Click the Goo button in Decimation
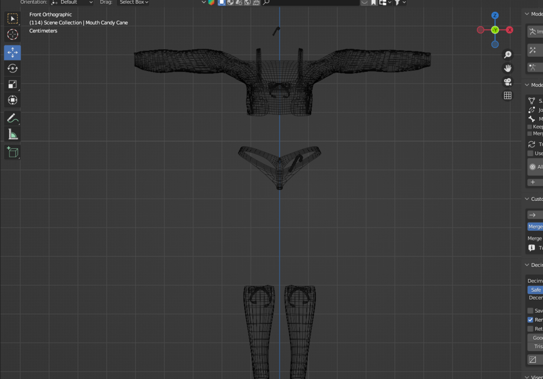The image size is (543, 379). click(535, 338)
